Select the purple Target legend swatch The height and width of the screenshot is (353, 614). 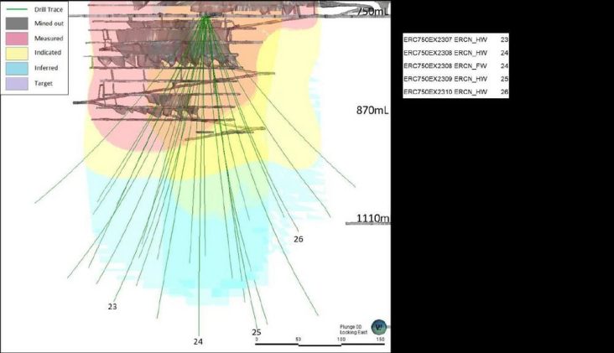coord(17,83)
